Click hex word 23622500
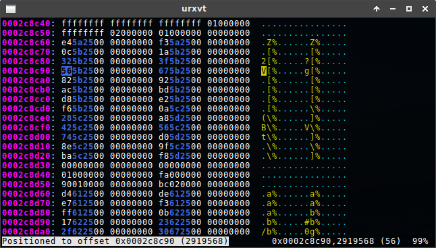Screen dimensions: 436x248 click(x=180, y=222)
